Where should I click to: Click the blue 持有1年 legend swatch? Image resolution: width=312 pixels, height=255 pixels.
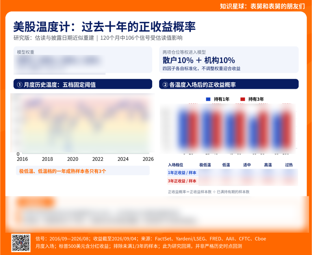(x=208, y=99)
